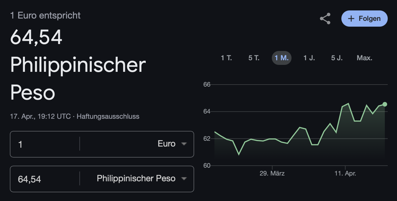Switch chart to 5 J. range
This screenshot has height=201, width=397.
[337, 58]
